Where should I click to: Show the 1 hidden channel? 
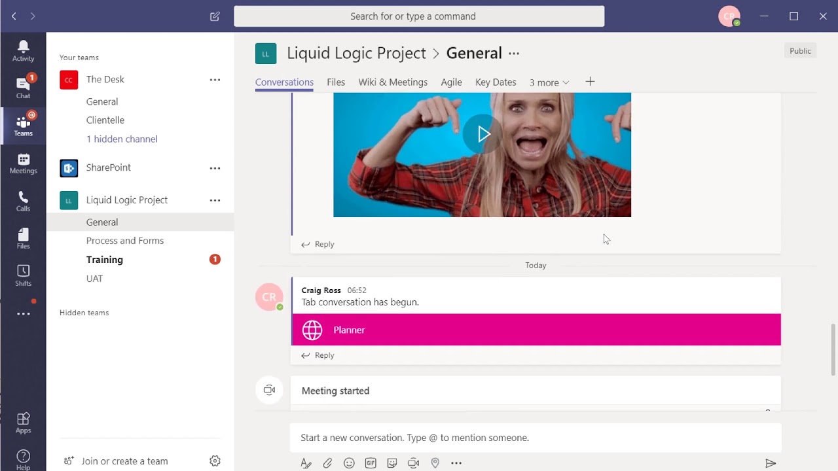pyautogui.click(x=122, y=139)
